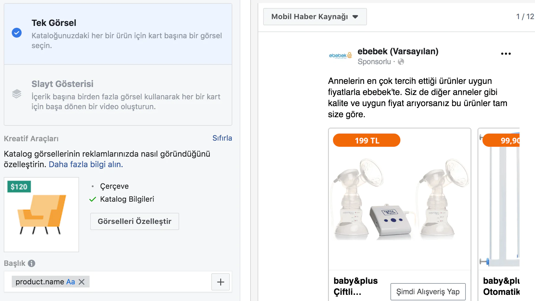Click the 199 TL orange price badge
Image resolution: width=535 pixels, height=301 pixels.
pos(367,140)
